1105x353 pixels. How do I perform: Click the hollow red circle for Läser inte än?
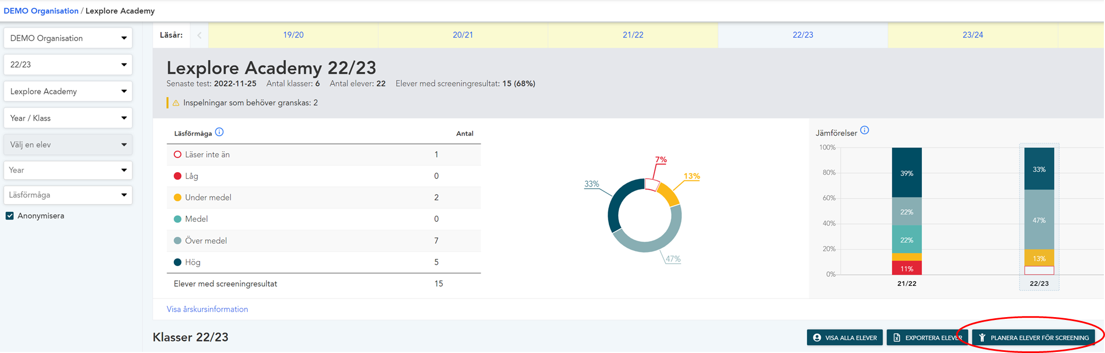(178, 154)
